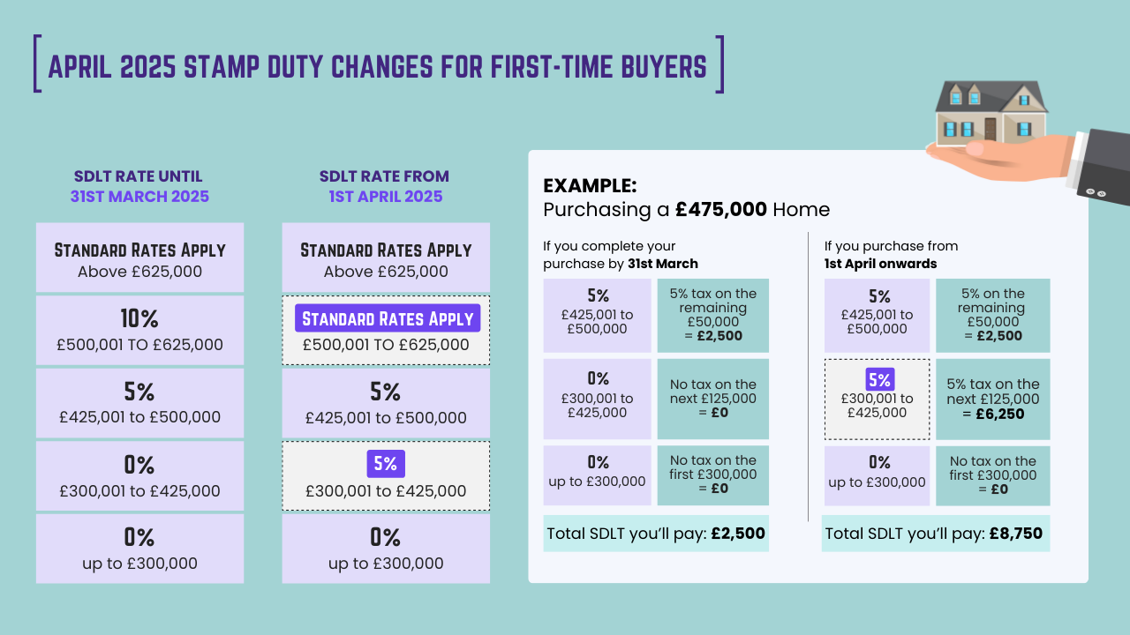Click 'Purchasing a £475,000 Home' text
The width and height of the screenshot is (1130, 635).
pos(686,210)
